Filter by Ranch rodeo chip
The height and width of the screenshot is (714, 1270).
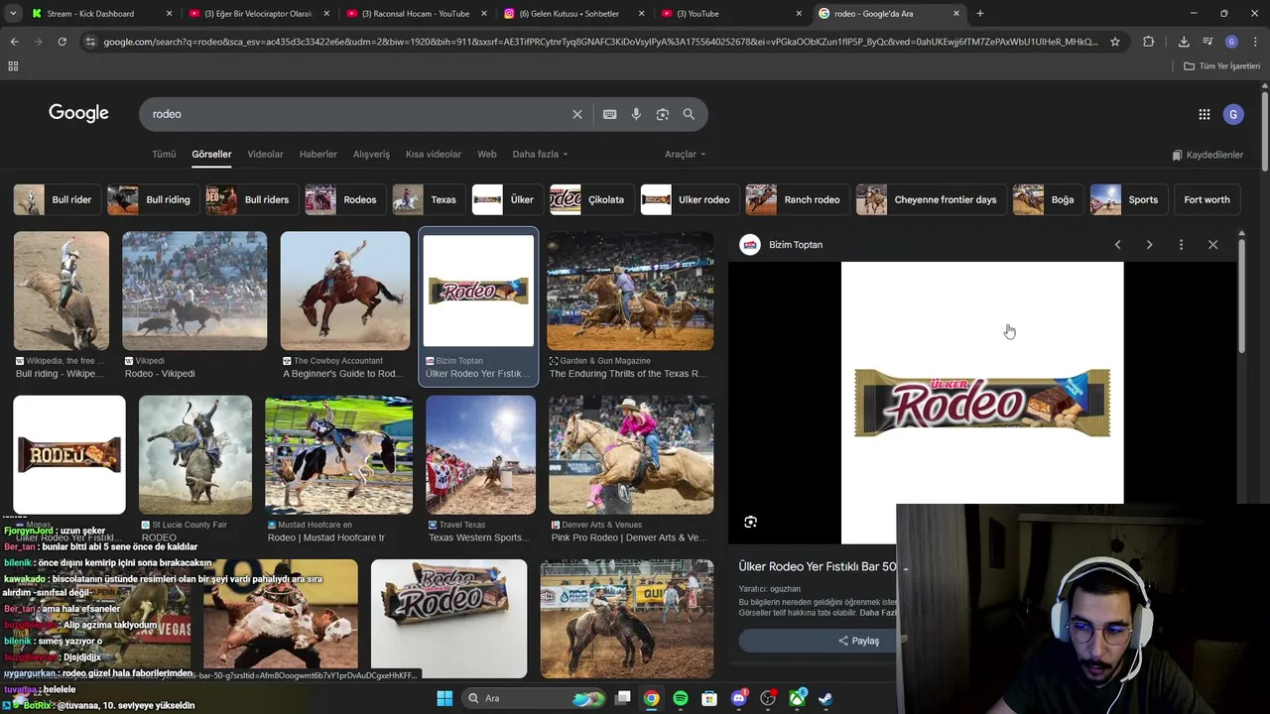[796, 199]
